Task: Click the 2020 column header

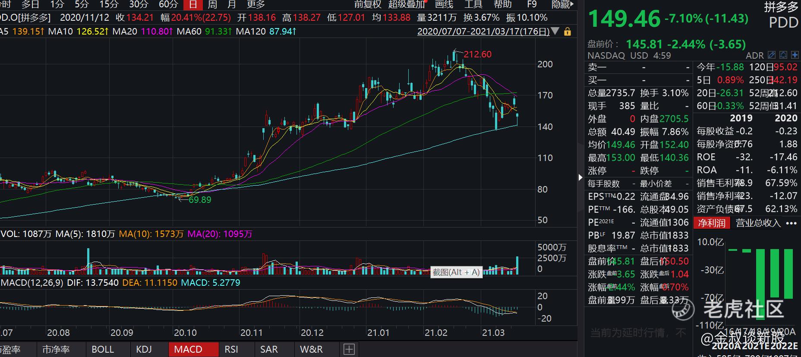Action: click(x=786, y=118)
